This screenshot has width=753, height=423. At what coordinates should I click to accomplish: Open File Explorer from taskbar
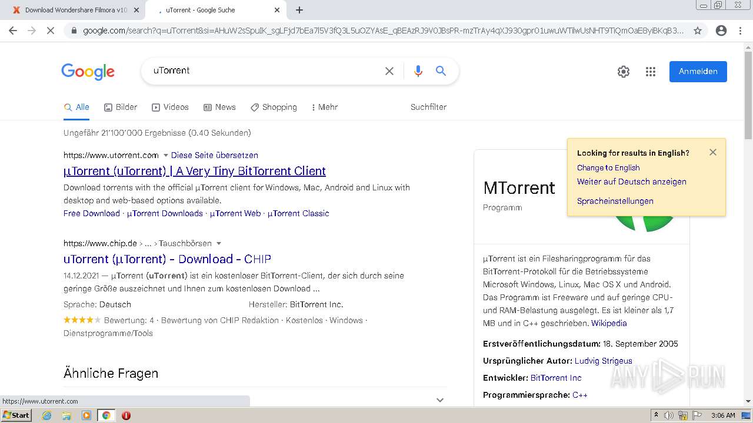[x=66, y=415]
